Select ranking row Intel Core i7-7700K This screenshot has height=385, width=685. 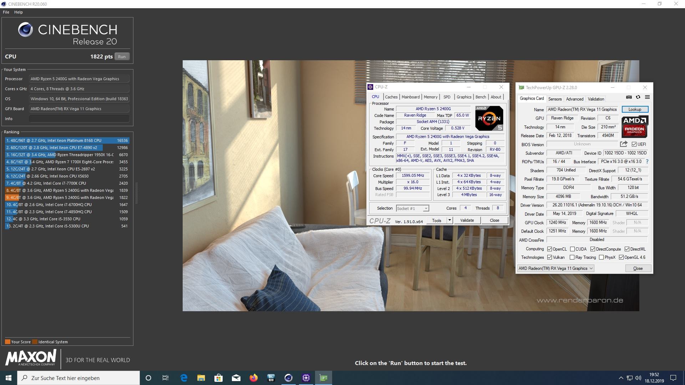point(67,183)
